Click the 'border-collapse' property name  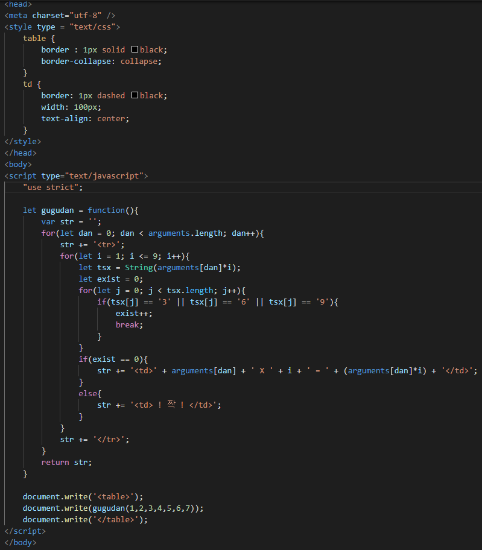76,62
